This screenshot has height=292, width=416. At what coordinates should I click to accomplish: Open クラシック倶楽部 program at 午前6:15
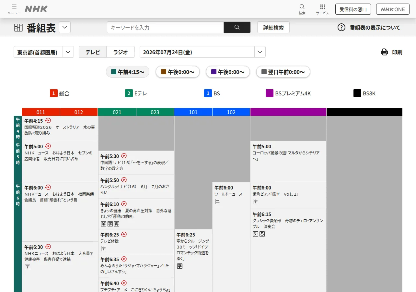coord(288,250)
